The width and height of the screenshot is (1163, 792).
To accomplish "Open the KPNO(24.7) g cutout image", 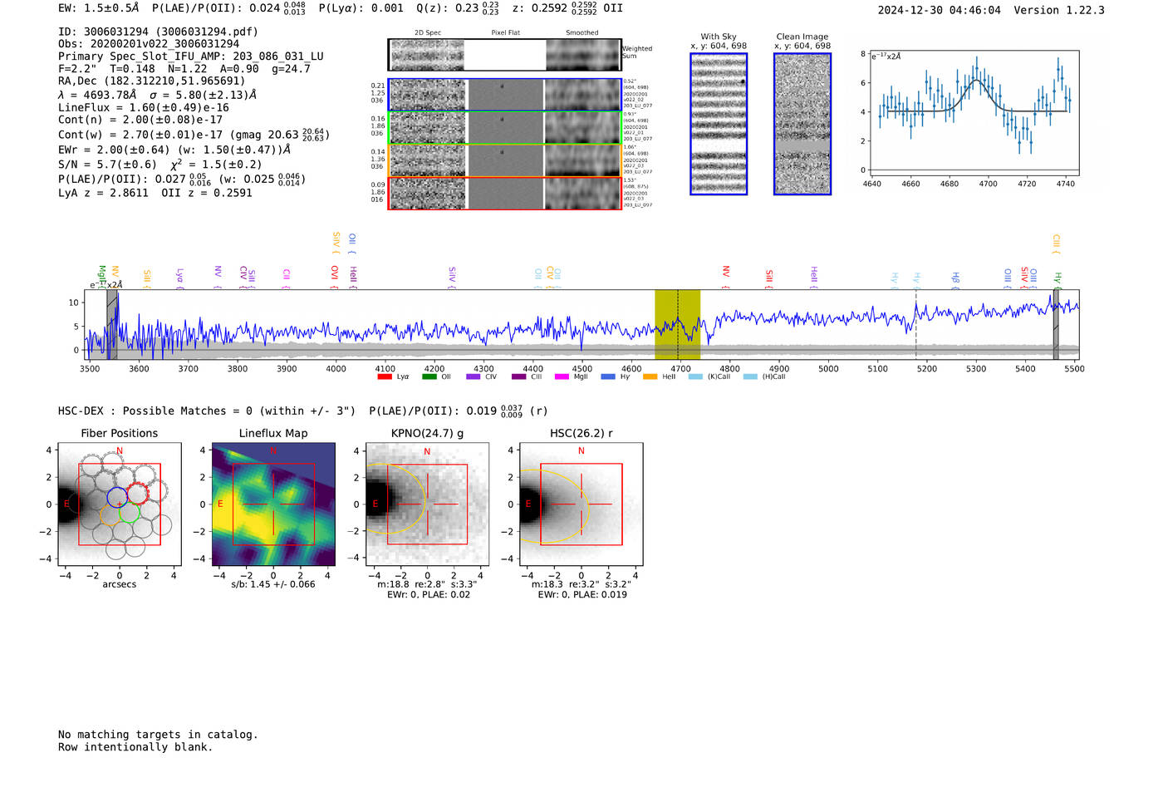I will click(x=427, y=504).
